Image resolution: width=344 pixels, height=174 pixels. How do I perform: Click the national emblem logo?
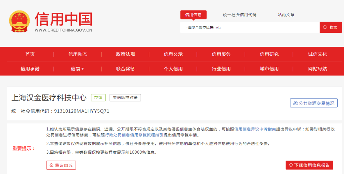click(x=19, y=22)
